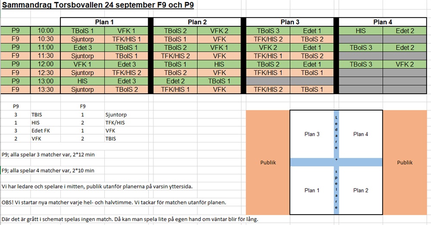This screenshot has height=225, width=431.
Task: Select the Plan 4 header cell
Action: point(383,22)
